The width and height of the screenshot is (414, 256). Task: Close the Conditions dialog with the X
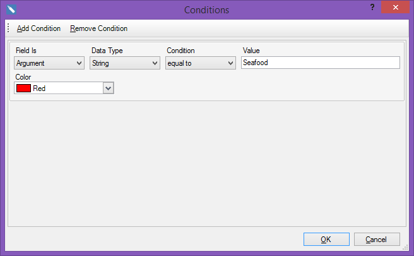click(395, 7)
